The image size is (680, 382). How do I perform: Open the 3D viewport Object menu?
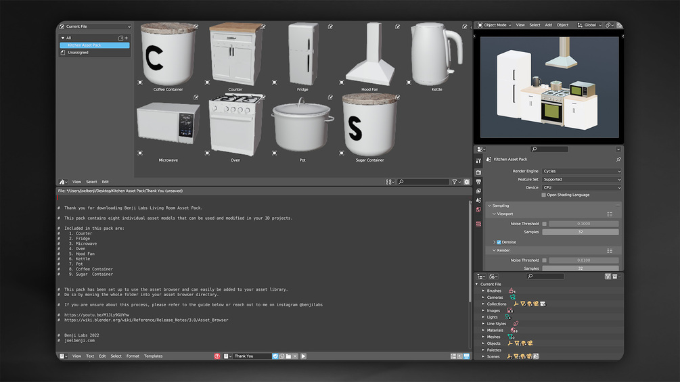coord(562,25)
